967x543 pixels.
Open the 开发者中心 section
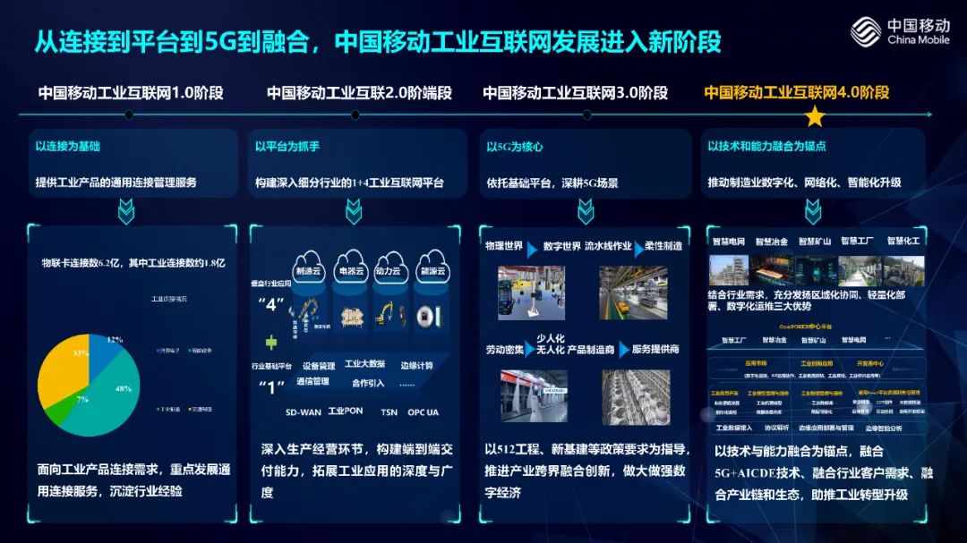871,363
